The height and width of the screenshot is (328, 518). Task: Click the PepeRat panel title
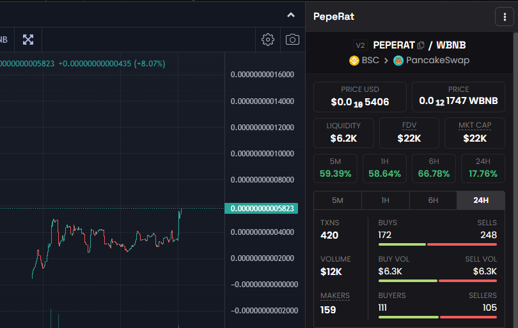pos(334,17)
